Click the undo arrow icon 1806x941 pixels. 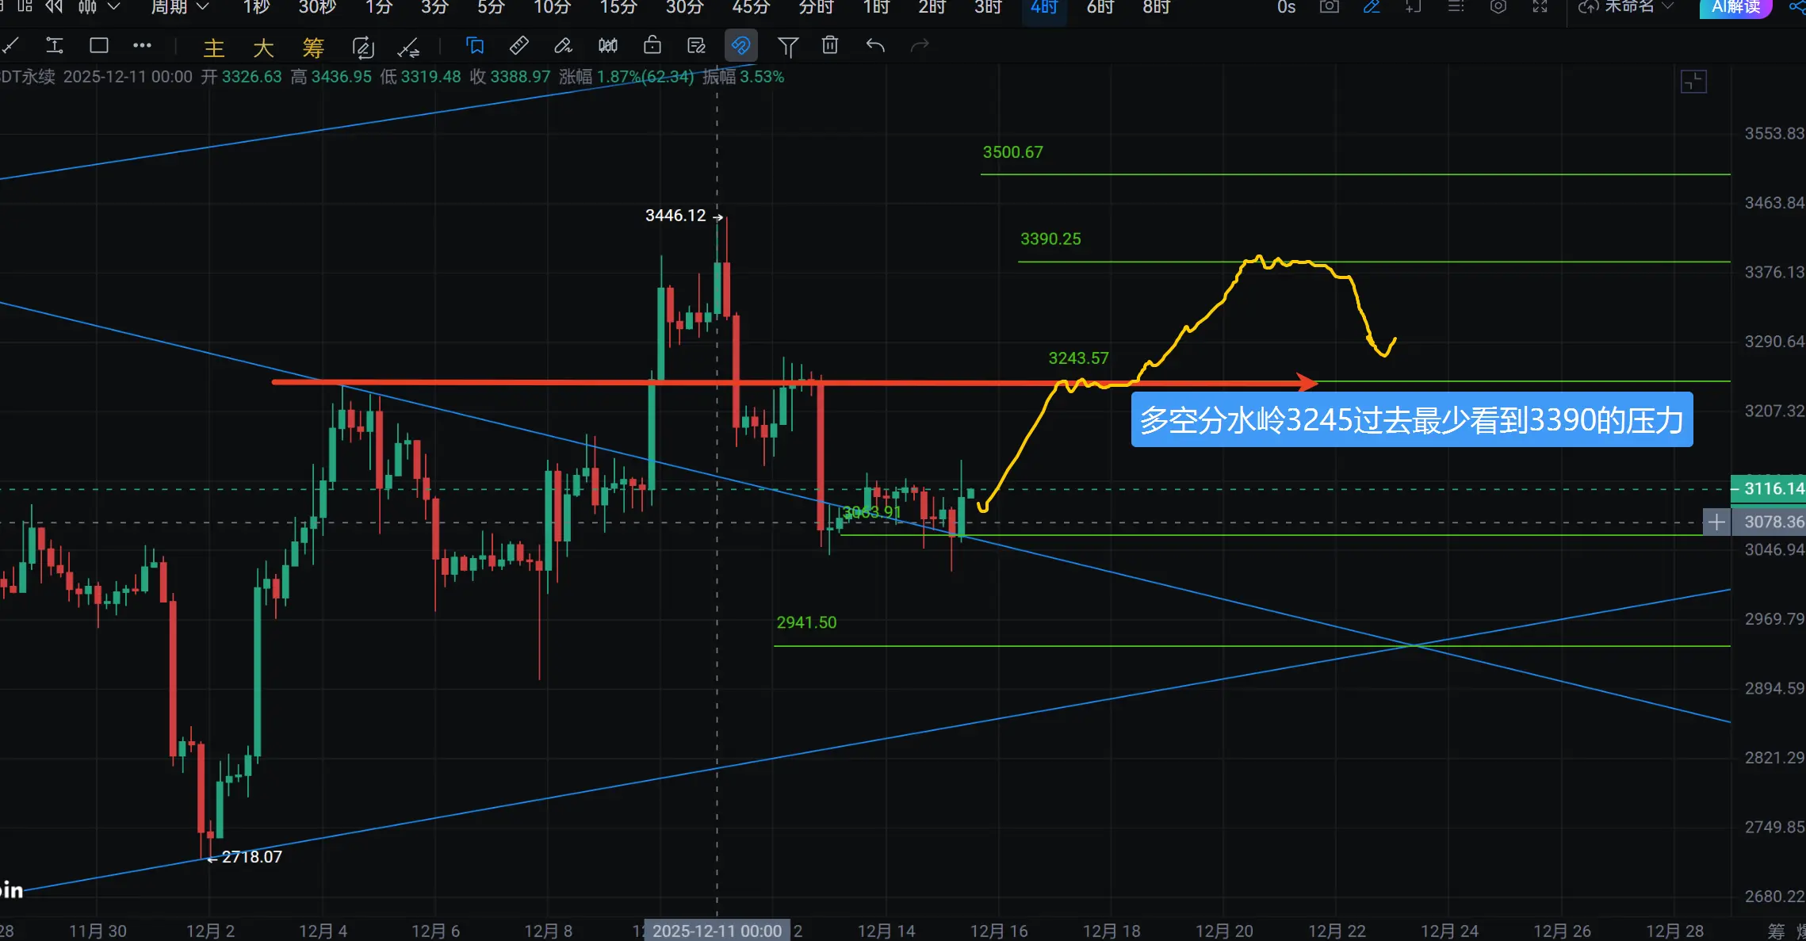click(875, 46)
